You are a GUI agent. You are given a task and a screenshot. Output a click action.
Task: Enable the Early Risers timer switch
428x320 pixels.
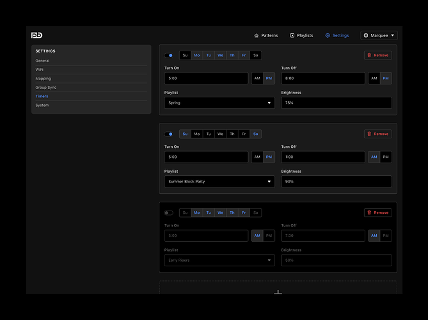pyautogui.click(x=168, y=212)
